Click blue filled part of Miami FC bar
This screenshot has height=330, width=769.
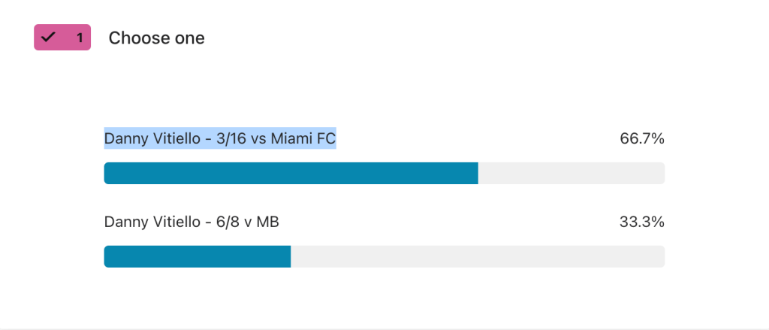pos(291,174)
